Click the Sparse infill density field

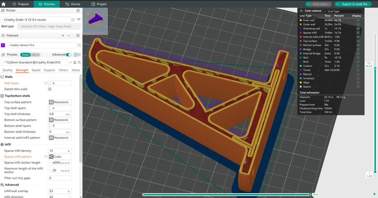coord(60,151)
